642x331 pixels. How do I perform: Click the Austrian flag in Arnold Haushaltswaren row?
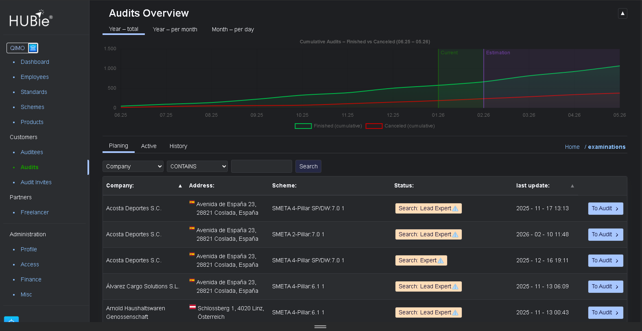192,307
